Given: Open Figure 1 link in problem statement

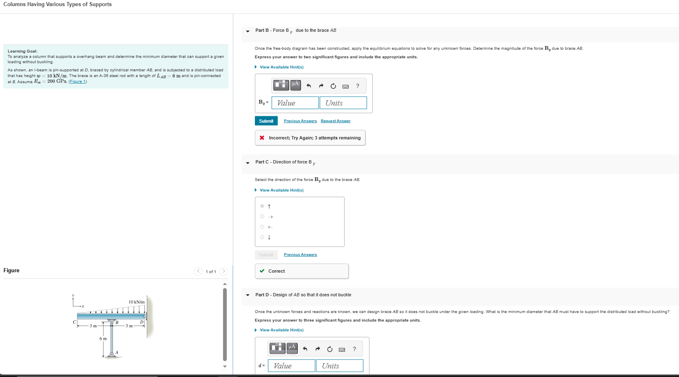Looking at the screenshot, I should (x=77, y=82).
